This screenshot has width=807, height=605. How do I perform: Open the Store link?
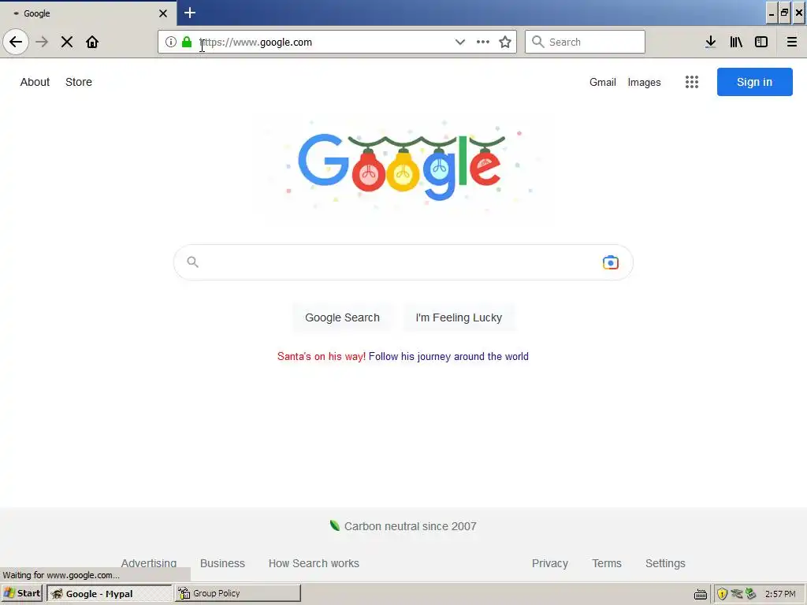[79, 82]
